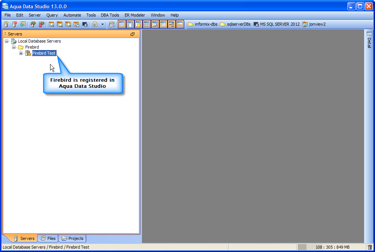Collapse the Firebird folder node
The width and height of the screenshot is (375, 252).
14,47
